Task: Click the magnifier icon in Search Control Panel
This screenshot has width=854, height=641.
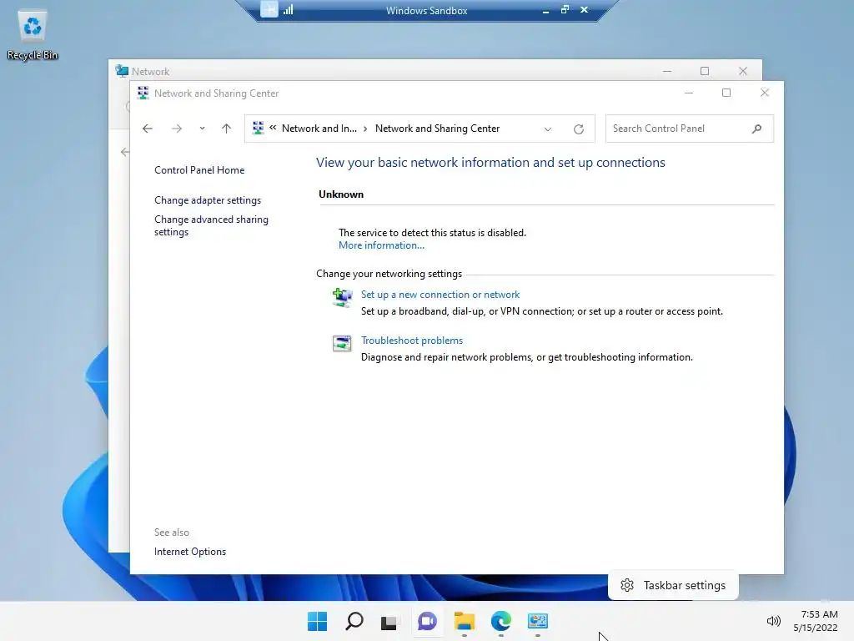Action: (756, 129)
